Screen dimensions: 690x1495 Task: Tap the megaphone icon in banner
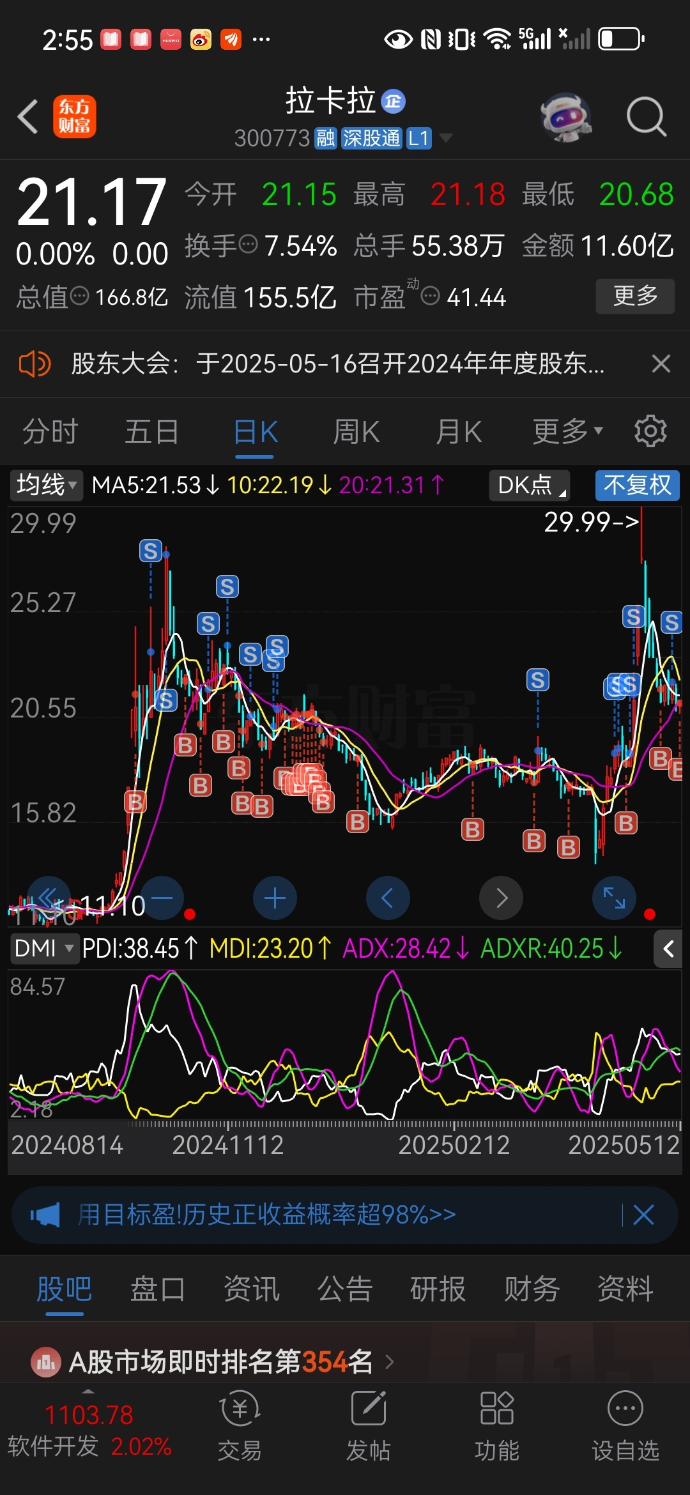(45, 1215)
